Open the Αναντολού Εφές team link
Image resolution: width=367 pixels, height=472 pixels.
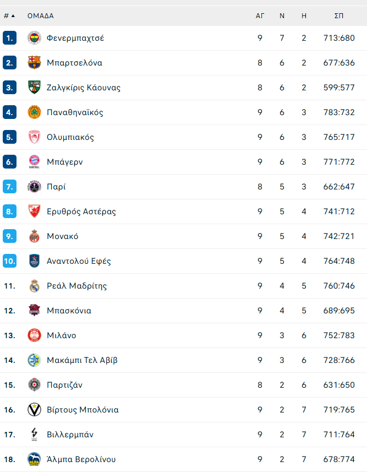tap(79, 261)
